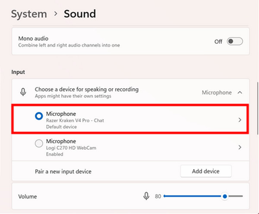This screenshot has height=214, width=259.
Task: Click the Mono audio 'Off' label
Action: 218,41
